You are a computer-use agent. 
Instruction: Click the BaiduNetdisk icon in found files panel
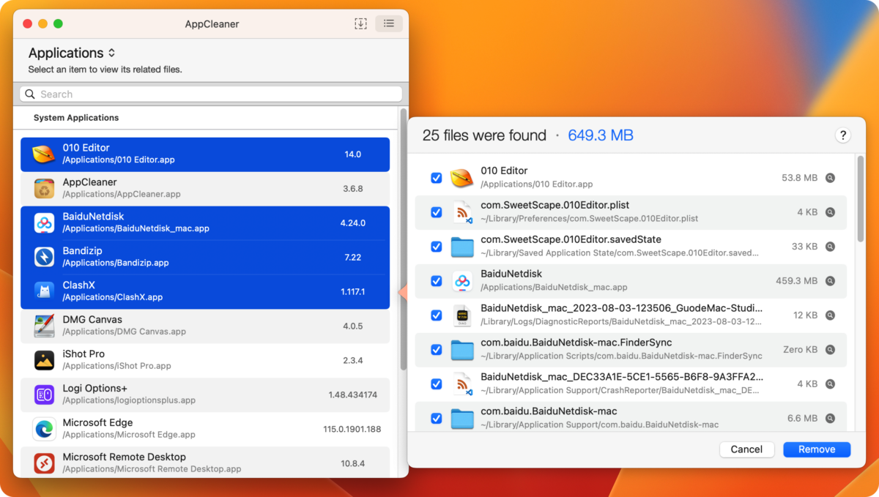coord(461,281)
